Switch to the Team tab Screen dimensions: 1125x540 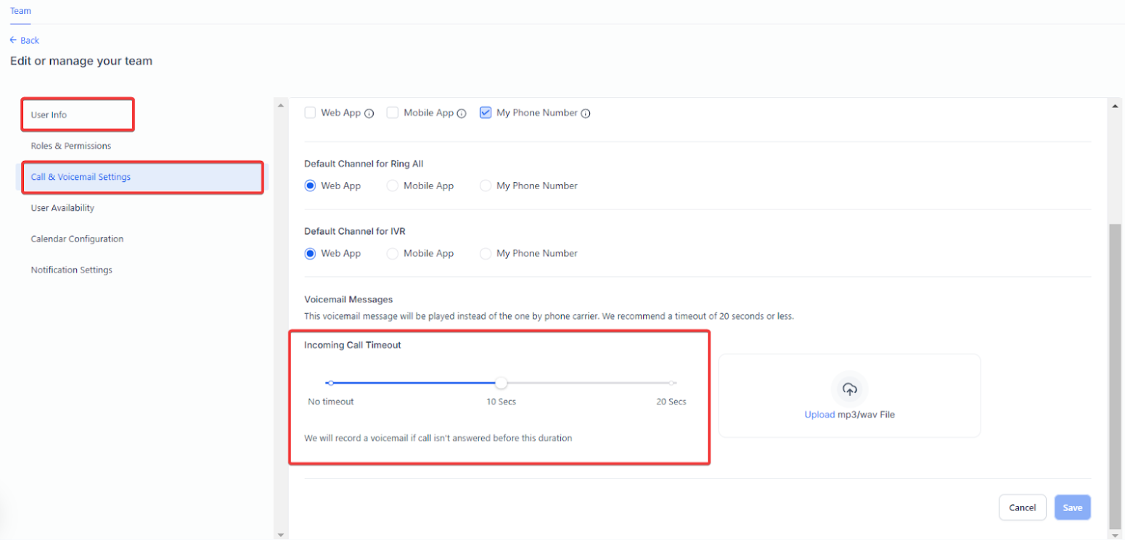20,11
